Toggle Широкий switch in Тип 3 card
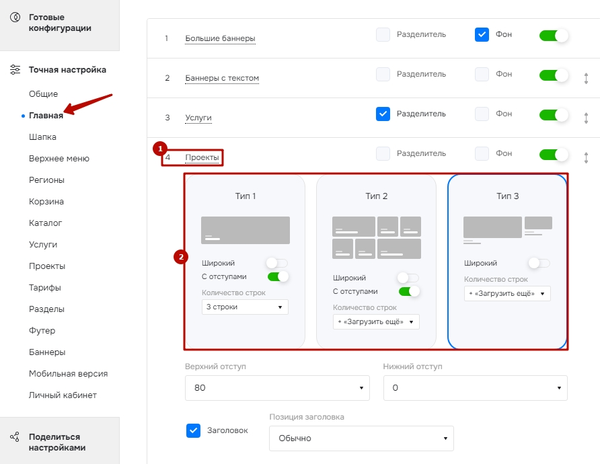Viewport: 600px width, 464px height. [x=539, y=263]
